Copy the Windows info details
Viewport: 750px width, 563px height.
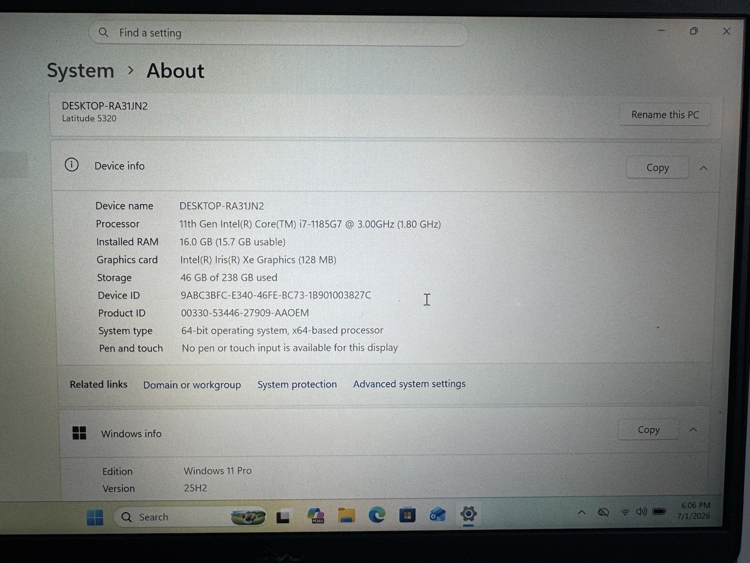pyautogui.click(x=648, y=430)
